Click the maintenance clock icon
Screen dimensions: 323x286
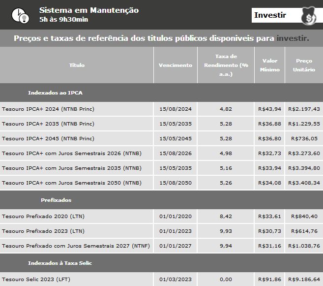point(19,15)
